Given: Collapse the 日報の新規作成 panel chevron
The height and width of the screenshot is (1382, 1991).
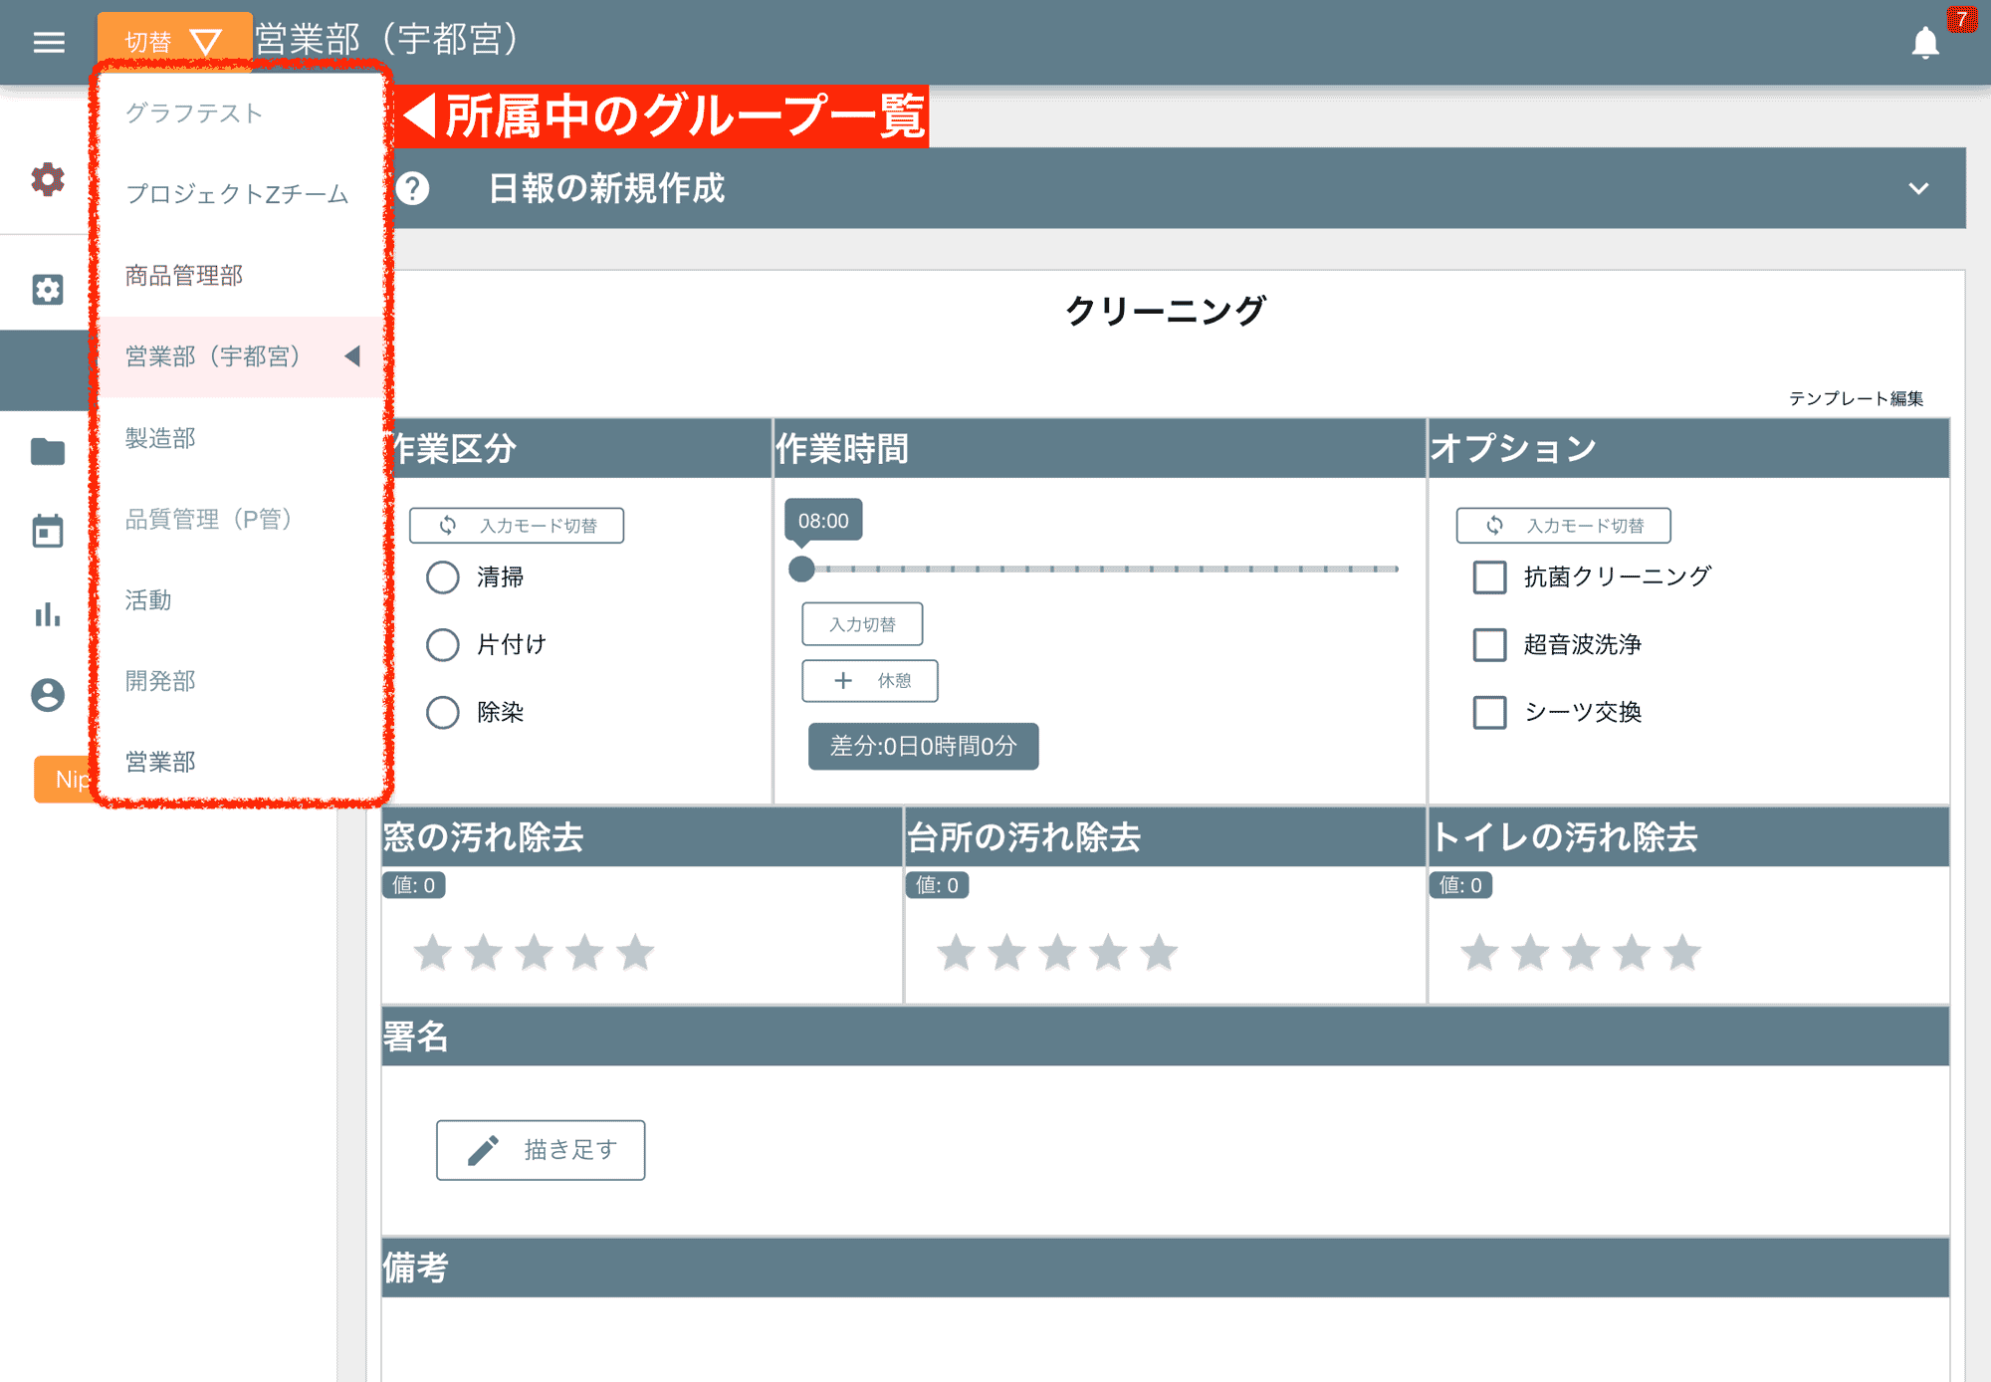Looking at the screenshot, I should pyautogui.click(x=1920, y=189).
